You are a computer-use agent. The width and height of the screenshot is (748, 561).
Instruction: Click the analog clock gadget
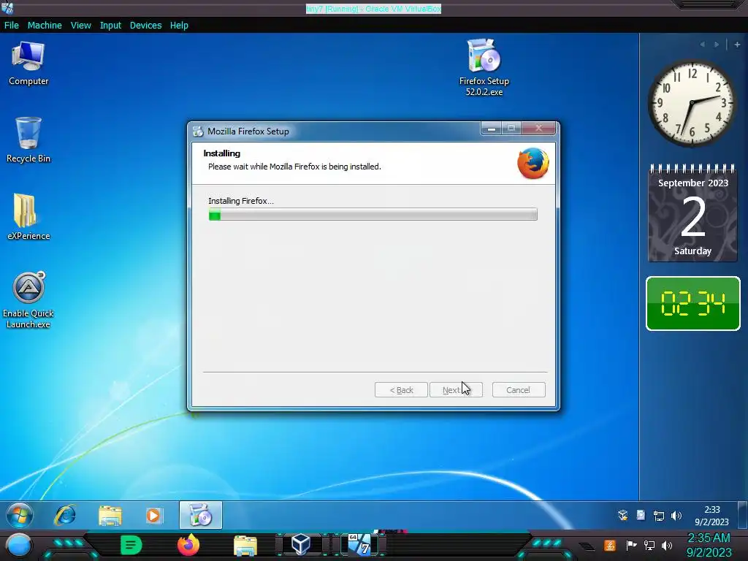[692, 104]
